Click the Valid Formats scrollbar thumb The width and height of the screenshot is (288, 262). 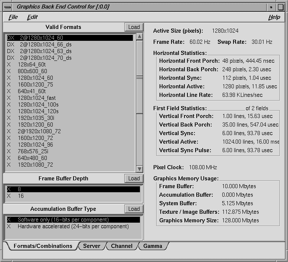(140, 77)
